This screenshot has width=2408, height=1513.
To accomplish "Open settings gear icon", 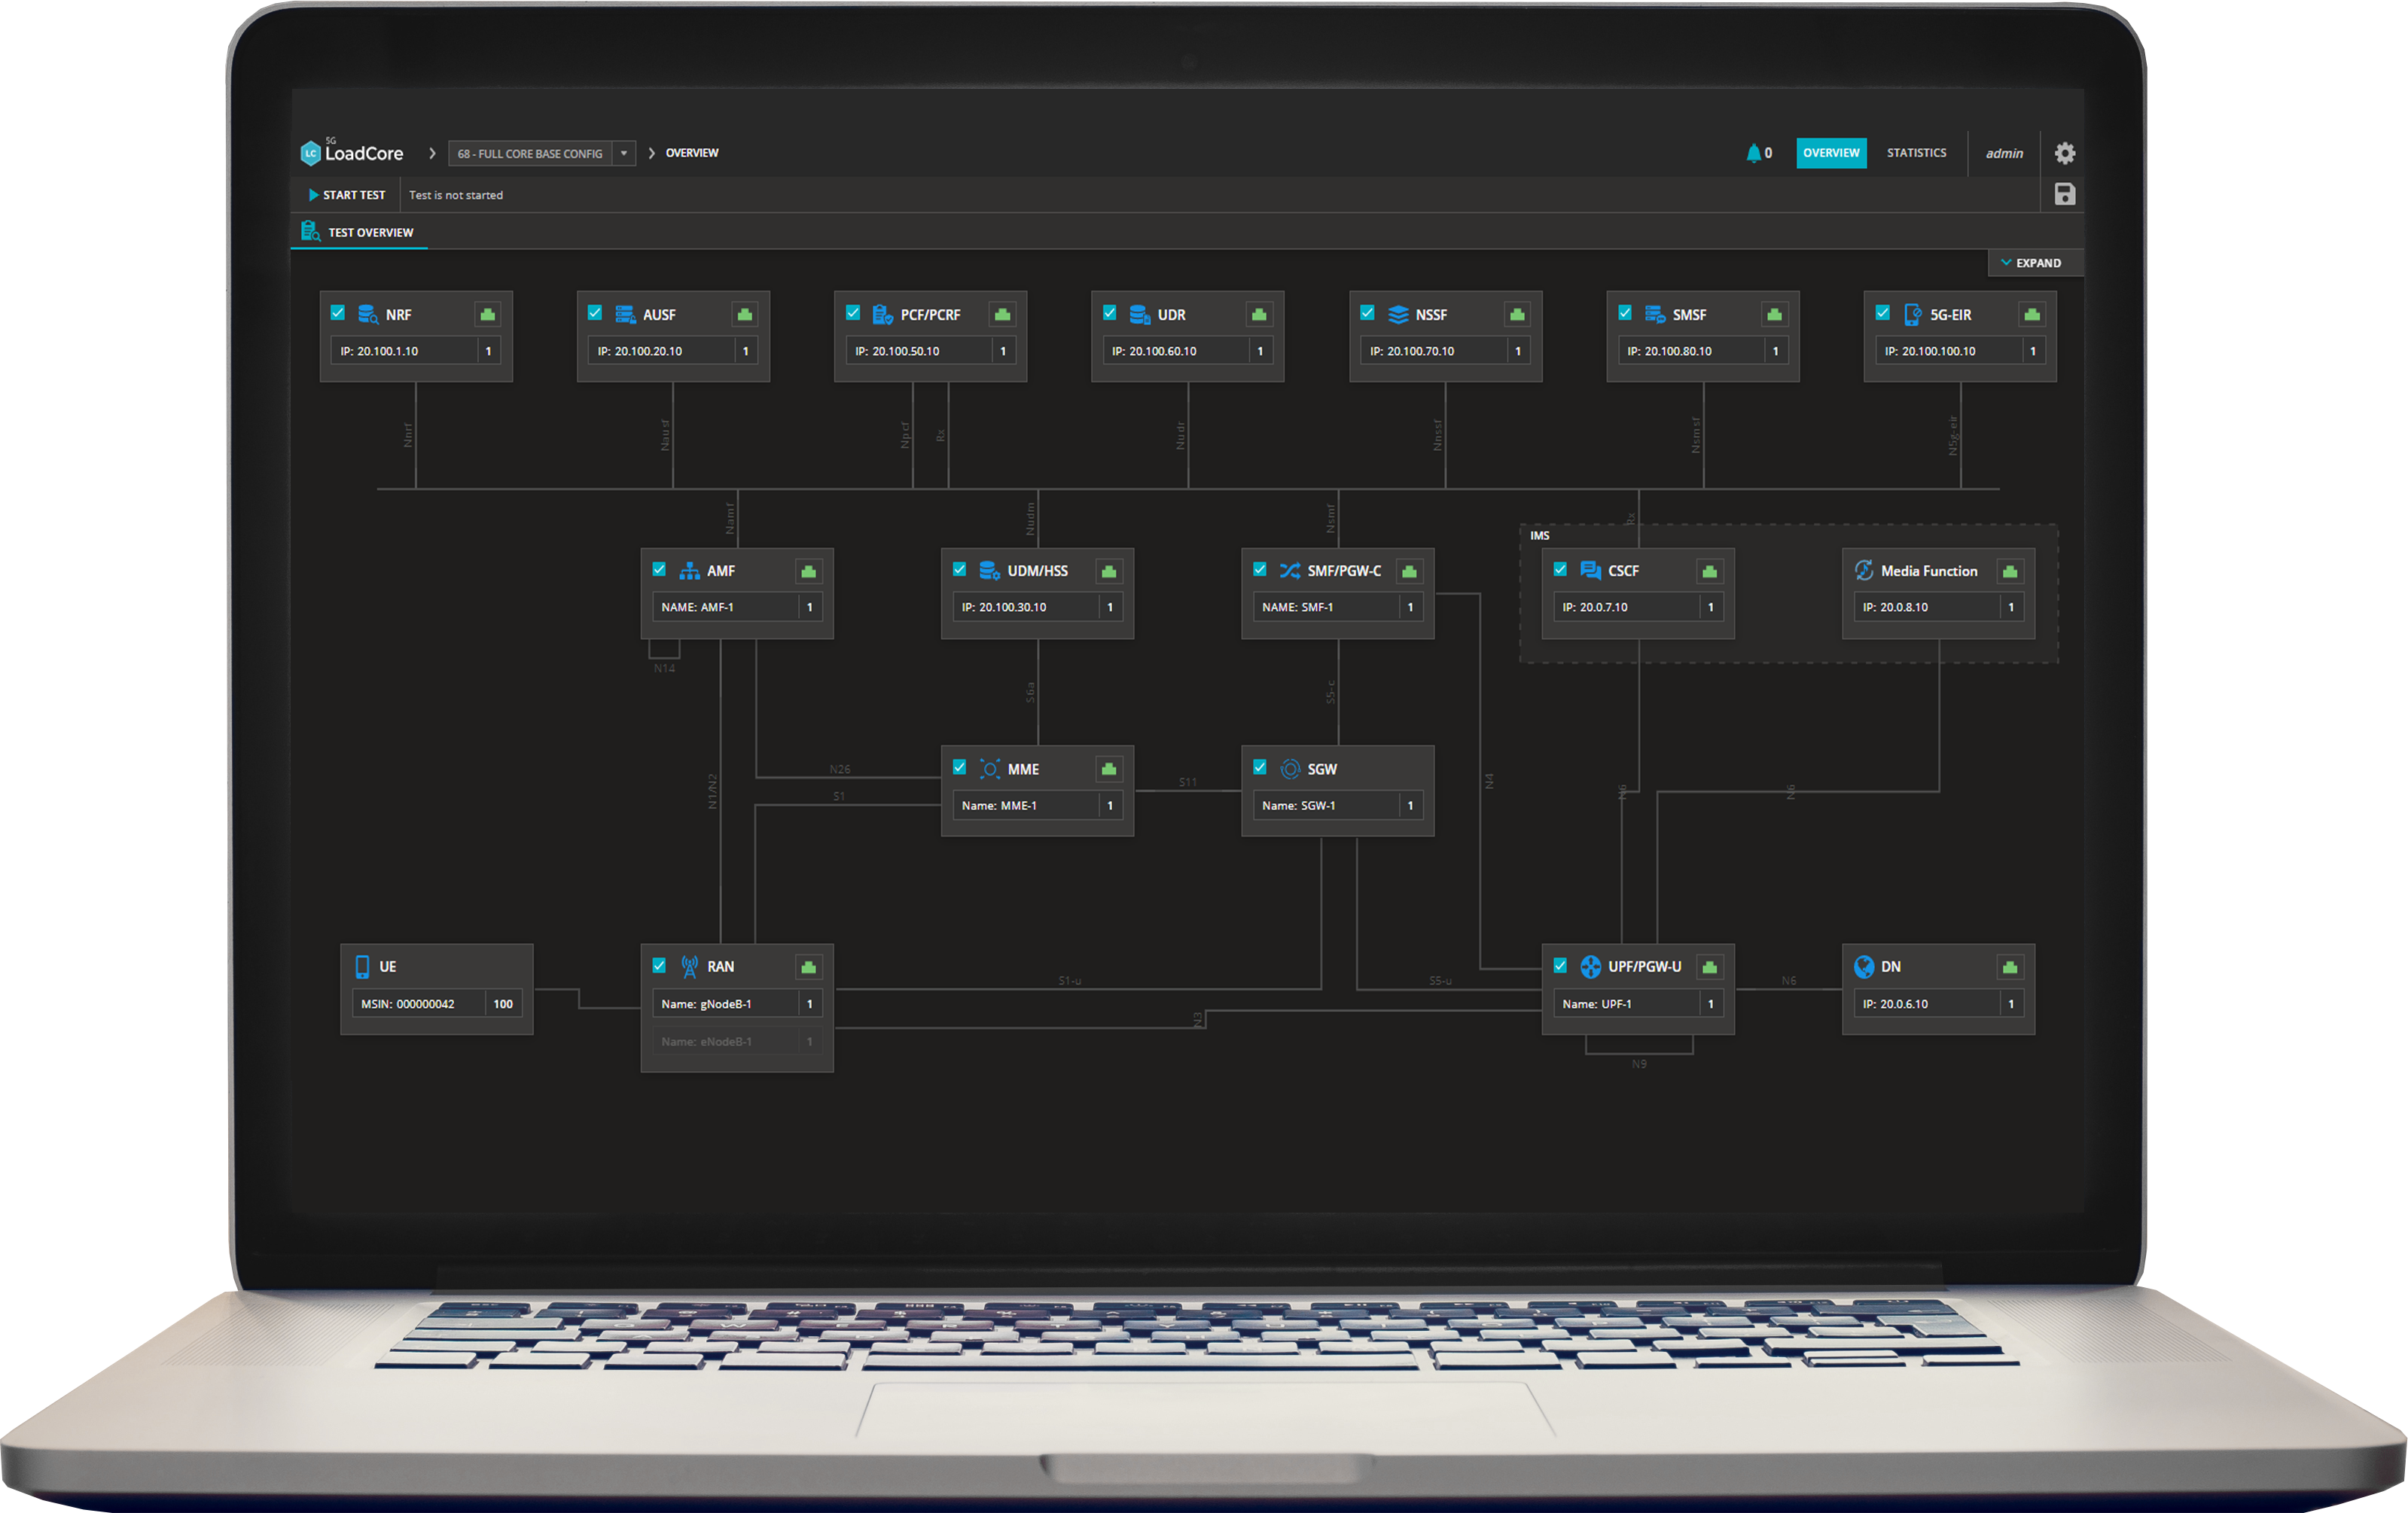I will point(2064,153).
